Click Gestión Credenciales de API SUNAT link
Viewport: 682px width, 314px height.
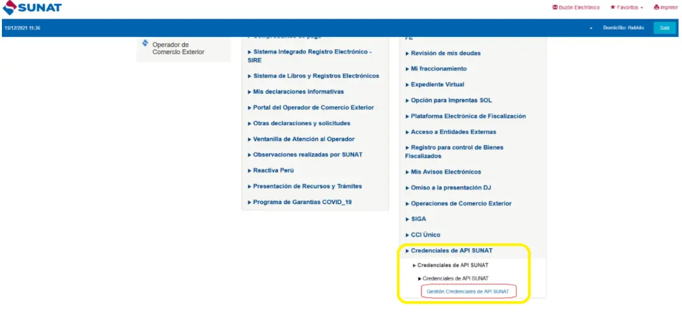[467, 292]
